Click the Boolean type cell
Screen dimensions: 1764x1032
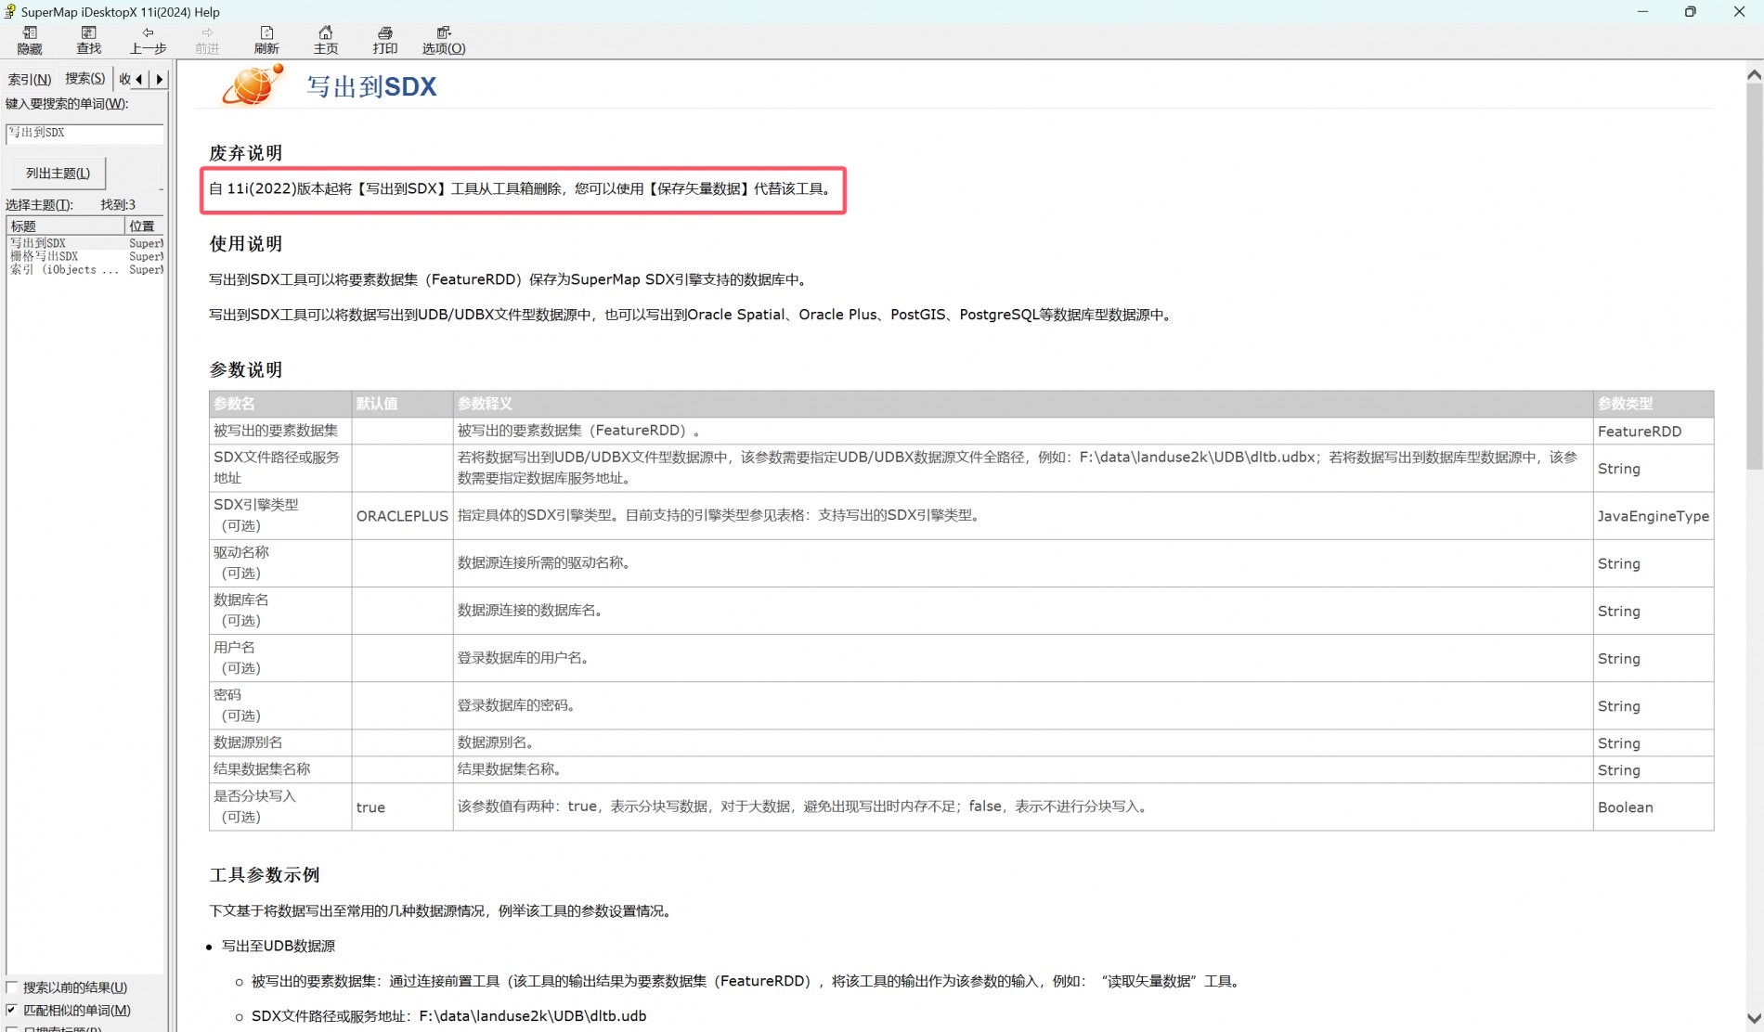[1654, 807]
